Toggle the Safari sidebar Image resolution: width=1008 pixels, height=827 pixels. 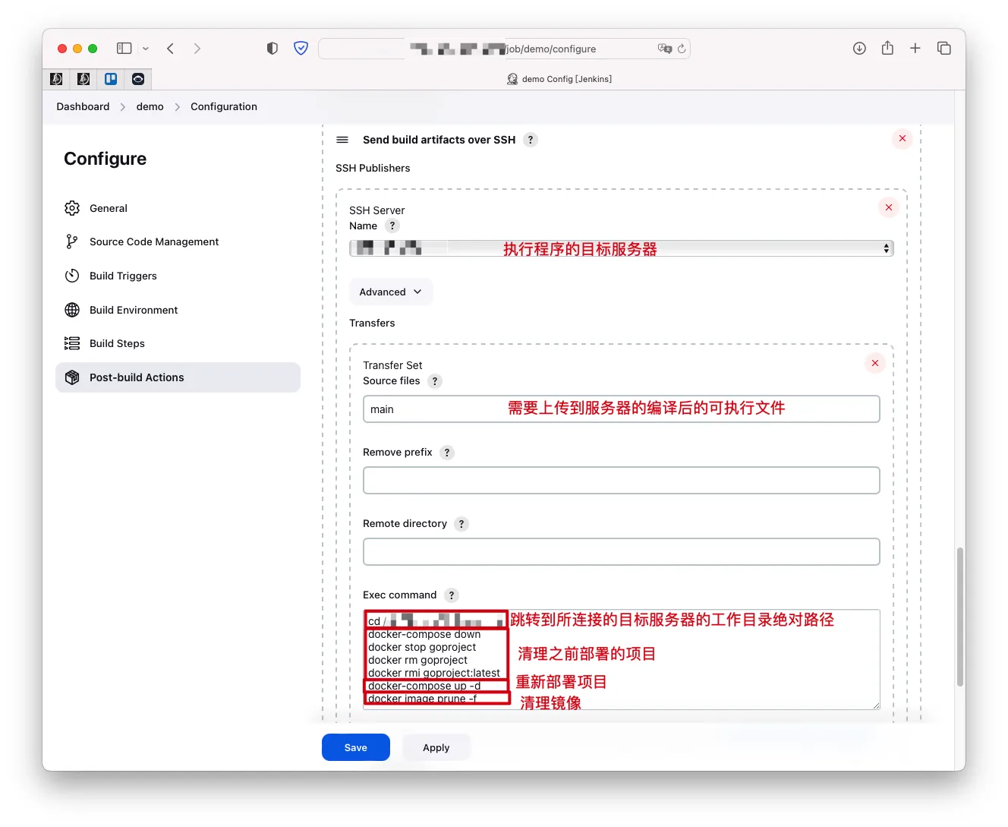point(124,49)
